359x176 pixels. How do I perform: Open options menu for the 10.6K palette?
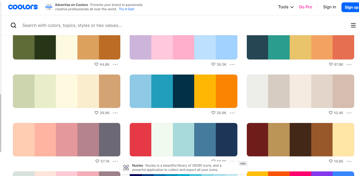point(349,161)
